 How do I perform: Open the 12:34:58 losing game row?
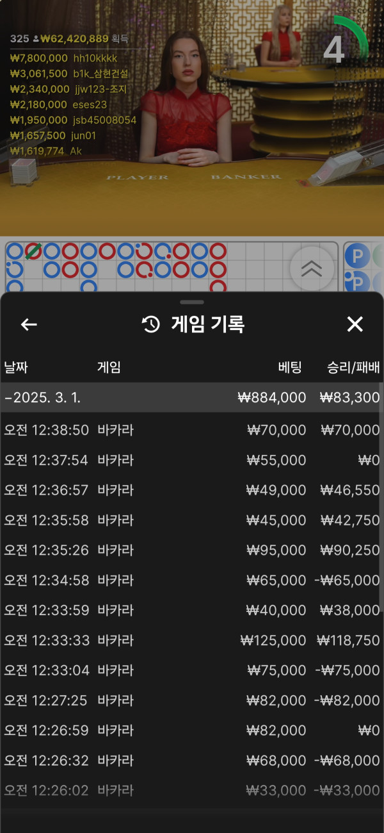tap(191, 581)
